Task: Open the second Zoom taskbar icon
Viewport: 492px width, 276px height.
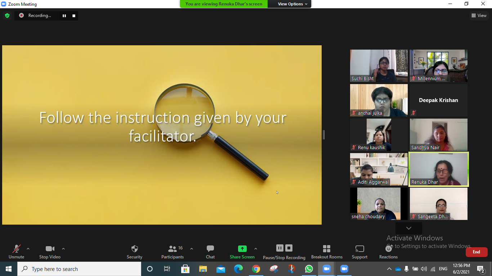Action: coord(344,269)
